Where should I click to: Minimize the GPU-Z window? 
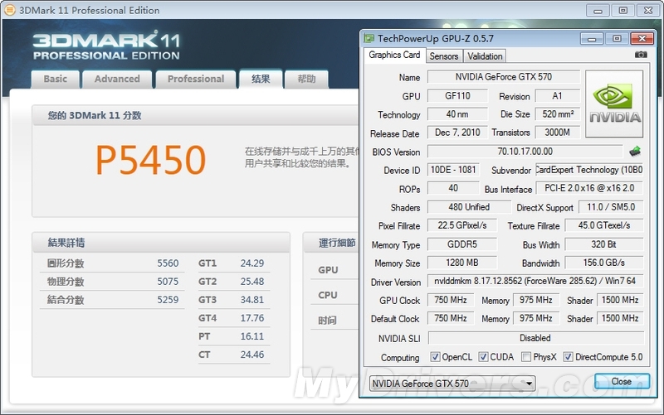(x=591, y=38)
